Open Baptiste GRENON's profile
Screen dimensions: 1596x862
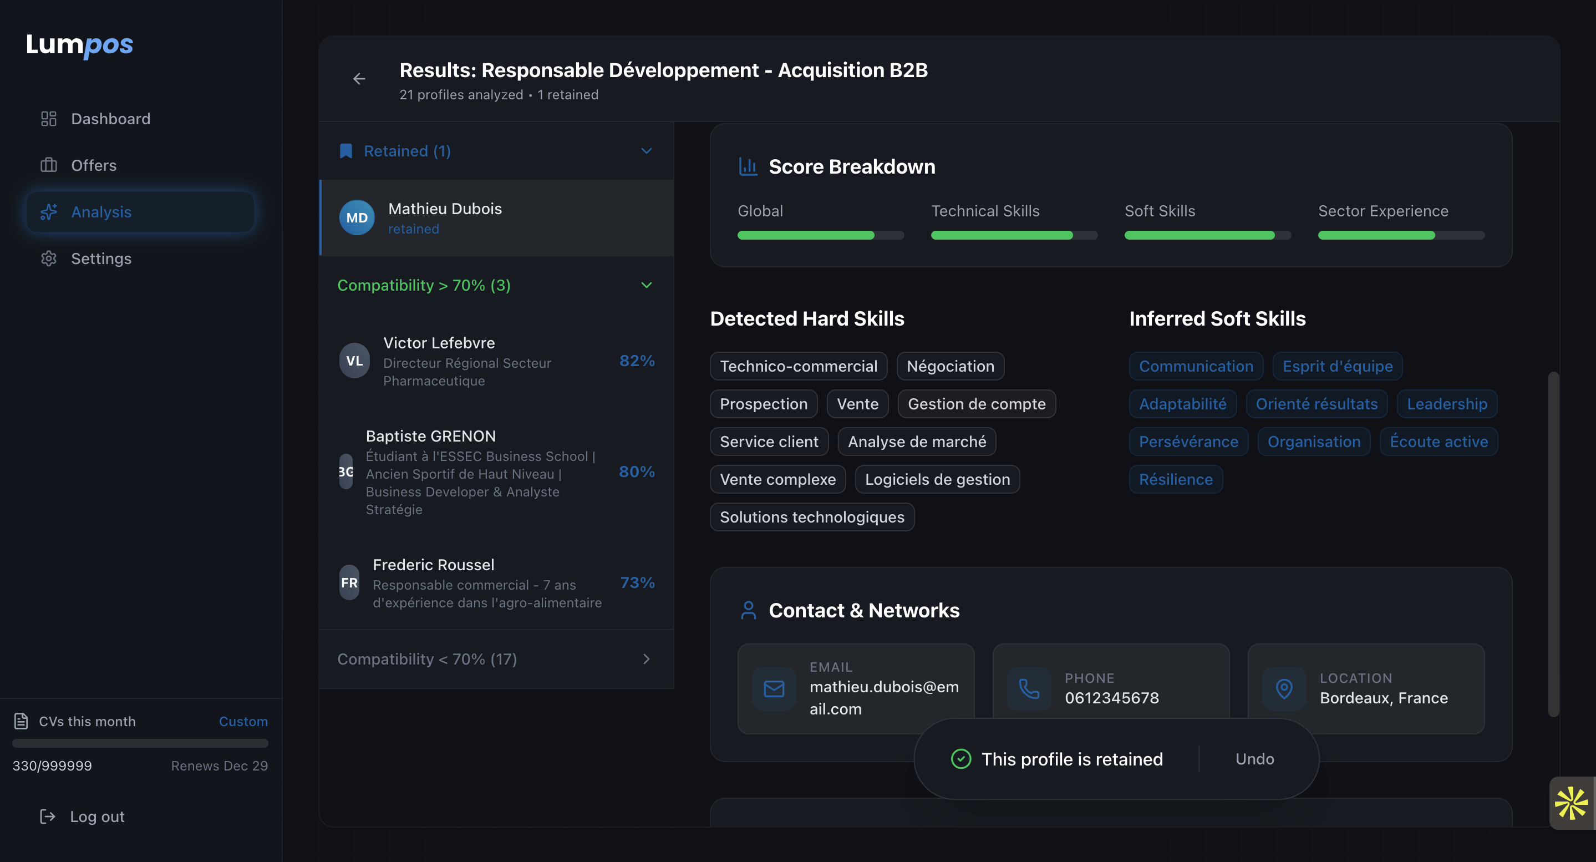tap(497, 471)
